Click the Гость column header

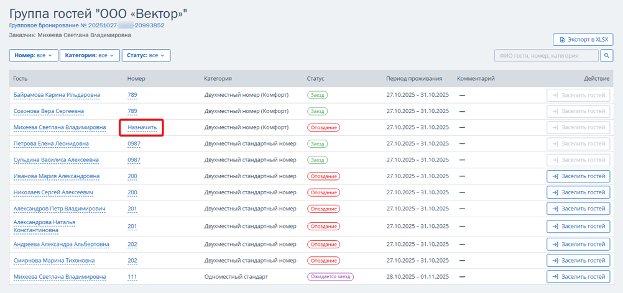[21, 79]
